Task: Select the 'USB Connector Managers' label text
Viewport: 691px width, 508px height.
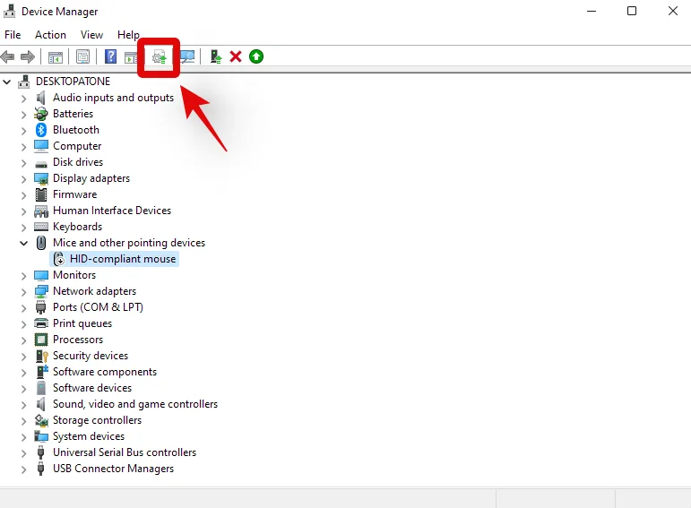Action: [x=113, y=469]
